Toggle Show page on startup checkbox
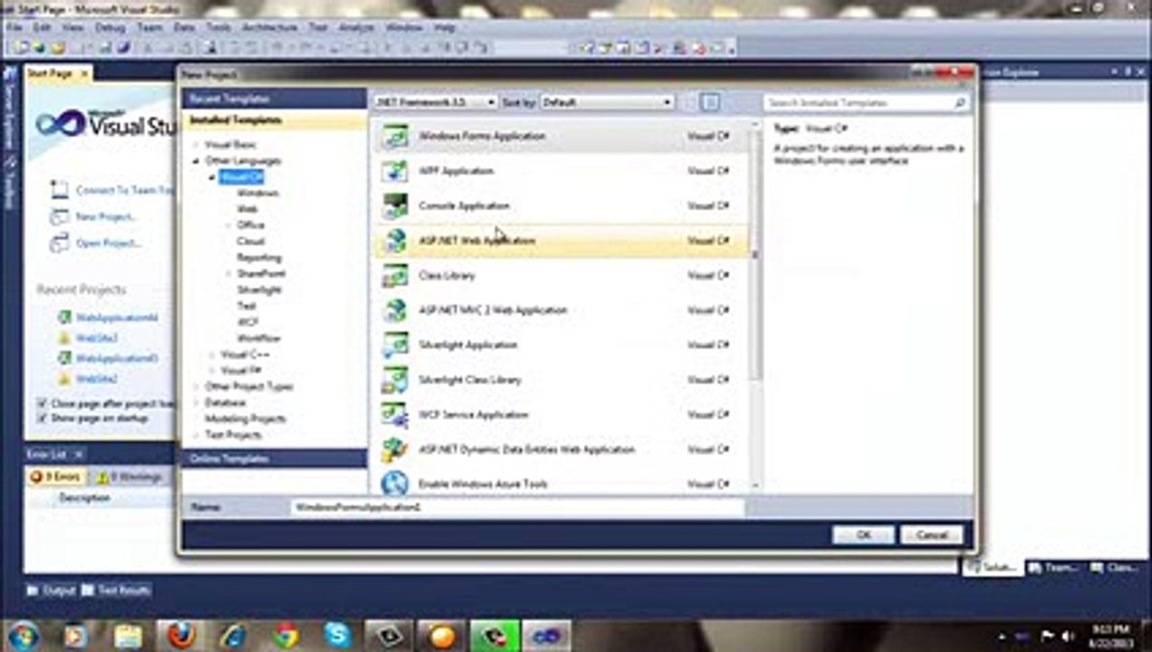Screen dimensions: 1152x652 [42, 418]
